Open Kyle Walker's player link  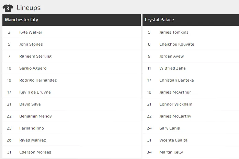pyautogui.click(x=31, y=32)
